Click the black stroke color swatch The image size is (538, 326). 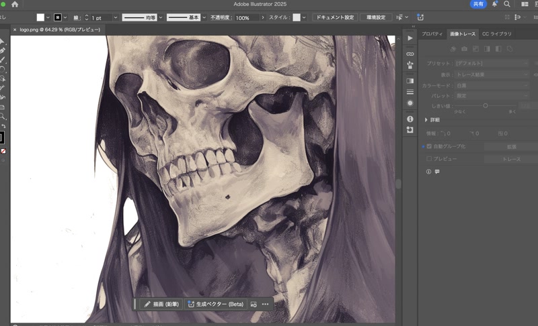(x=58, y=17)
